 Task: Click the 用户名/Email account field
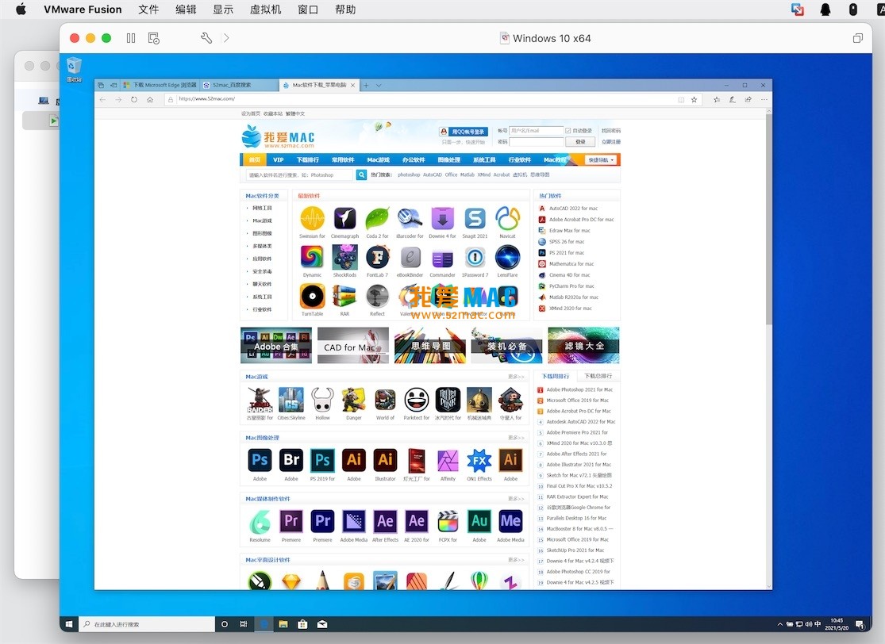(536, 131)
